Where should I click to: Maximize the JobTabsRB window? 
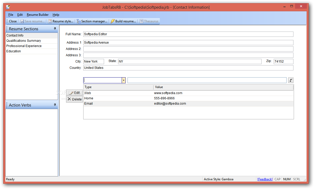pos(292,6)
